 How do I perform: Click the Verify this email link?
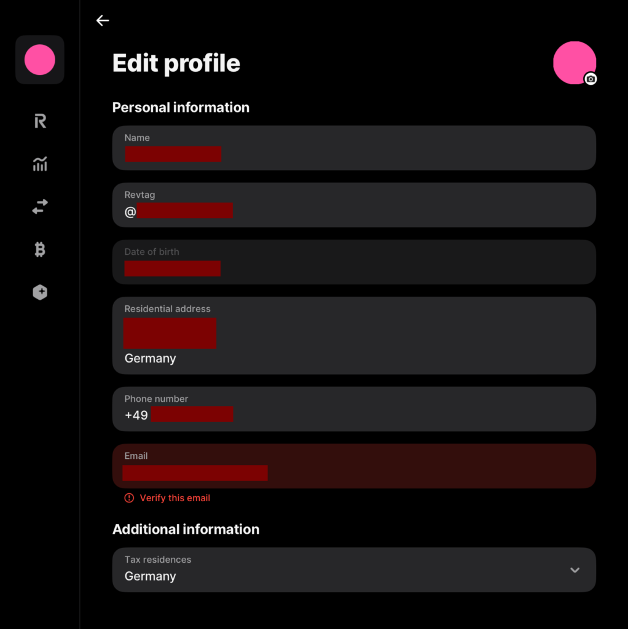pos(175,498)
